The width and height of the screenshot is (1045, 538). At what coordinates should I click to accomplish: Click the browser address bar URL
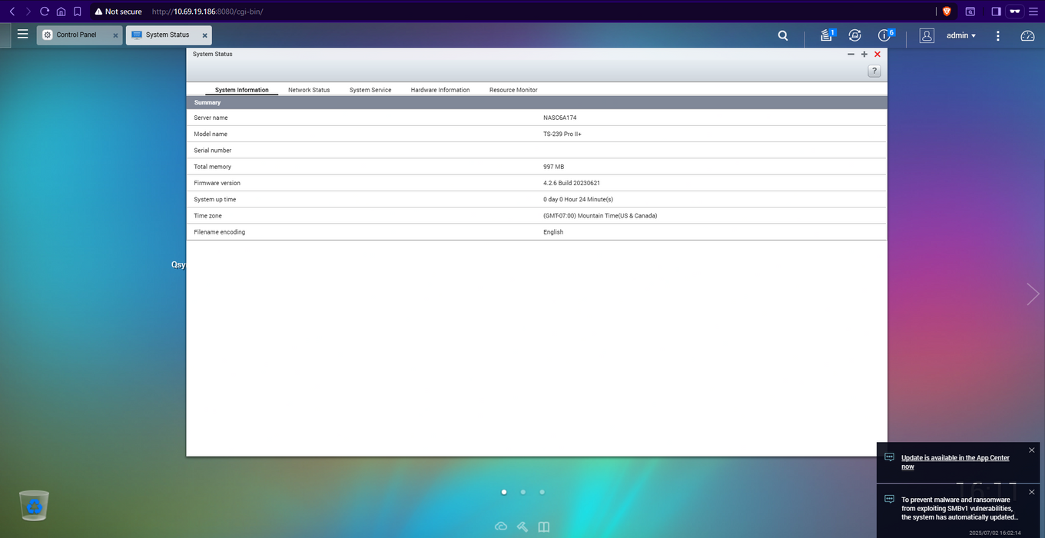click(x=207, y=12)
